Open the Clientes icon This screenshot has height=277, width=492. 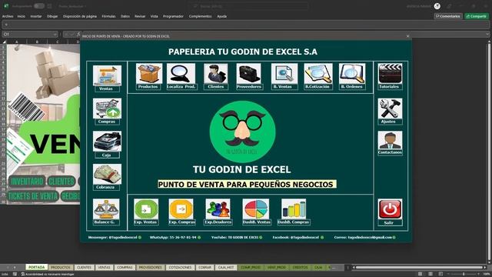click(215, 74)
